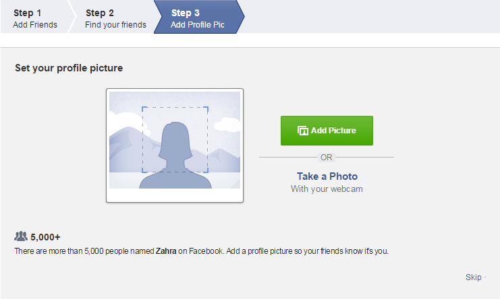Open Step 2 Find your friends

pyautogui.click(x=115, y=18)
